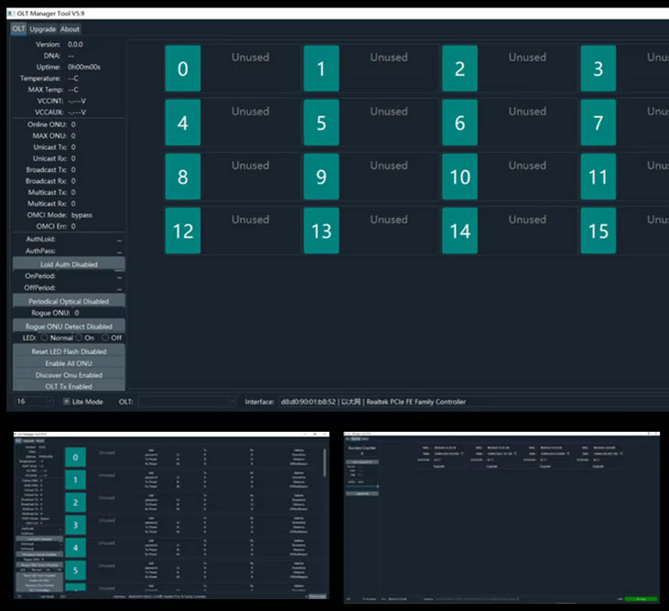Viewport: 669px width, 611px height.
Task: Open ONU port tile 10
Action: click(x=459, y=177)
